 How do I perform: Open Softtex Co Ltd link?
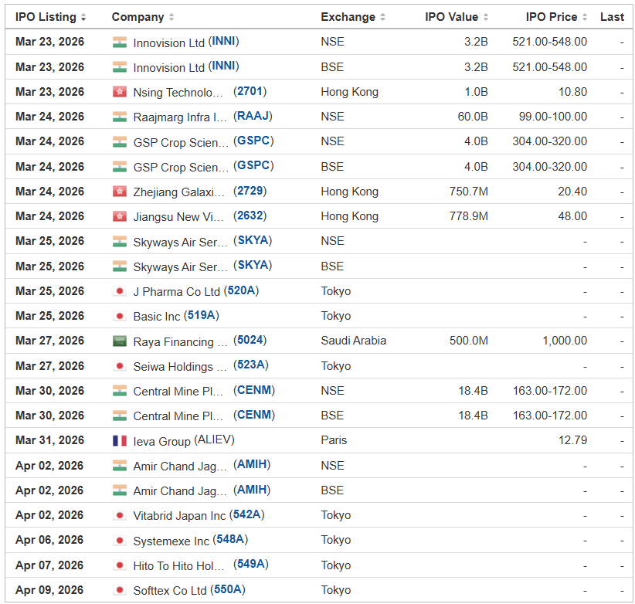click(x=170, y=591)
